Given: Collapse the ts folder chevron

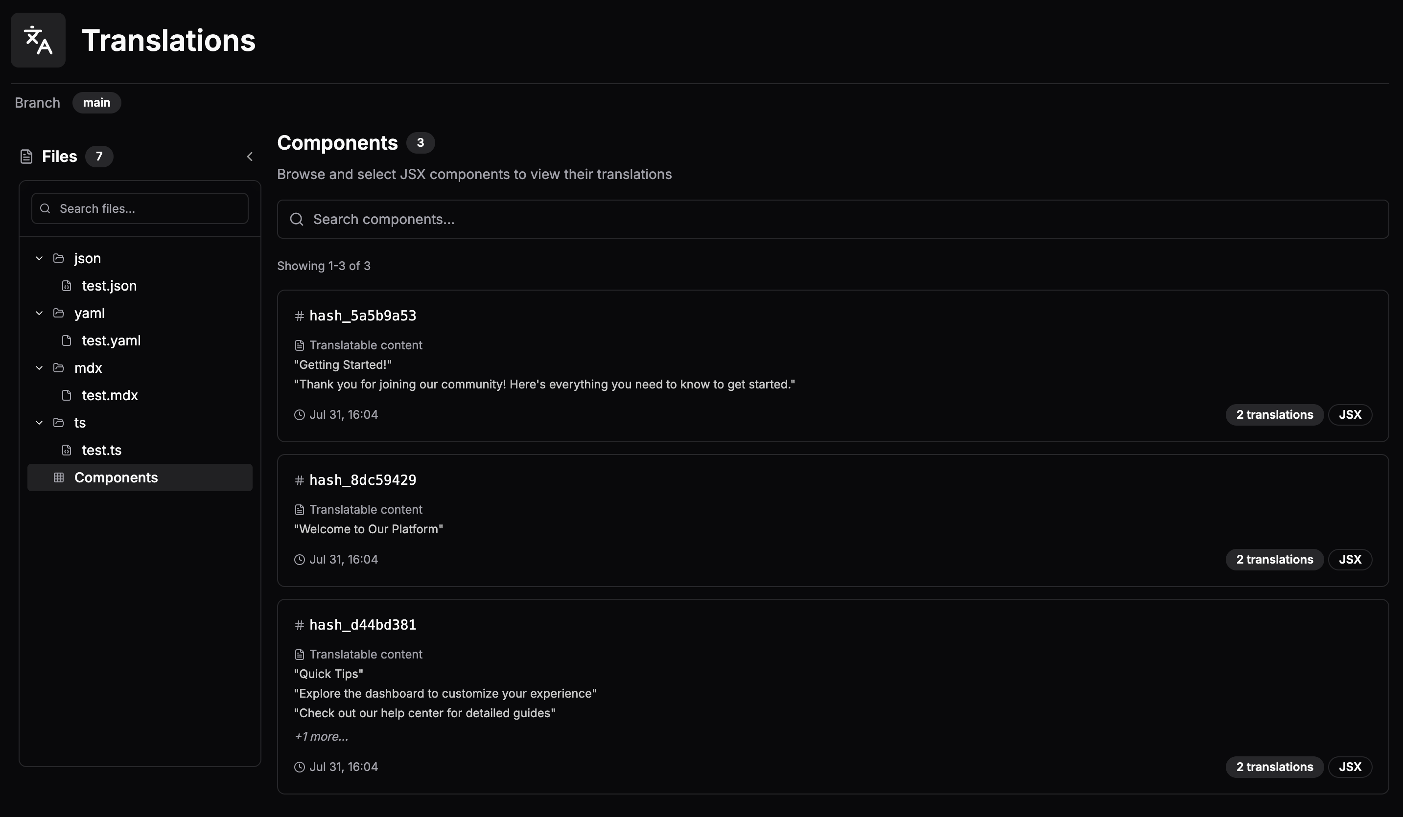Looking at the screenshot, I should (x=39, y=423).
